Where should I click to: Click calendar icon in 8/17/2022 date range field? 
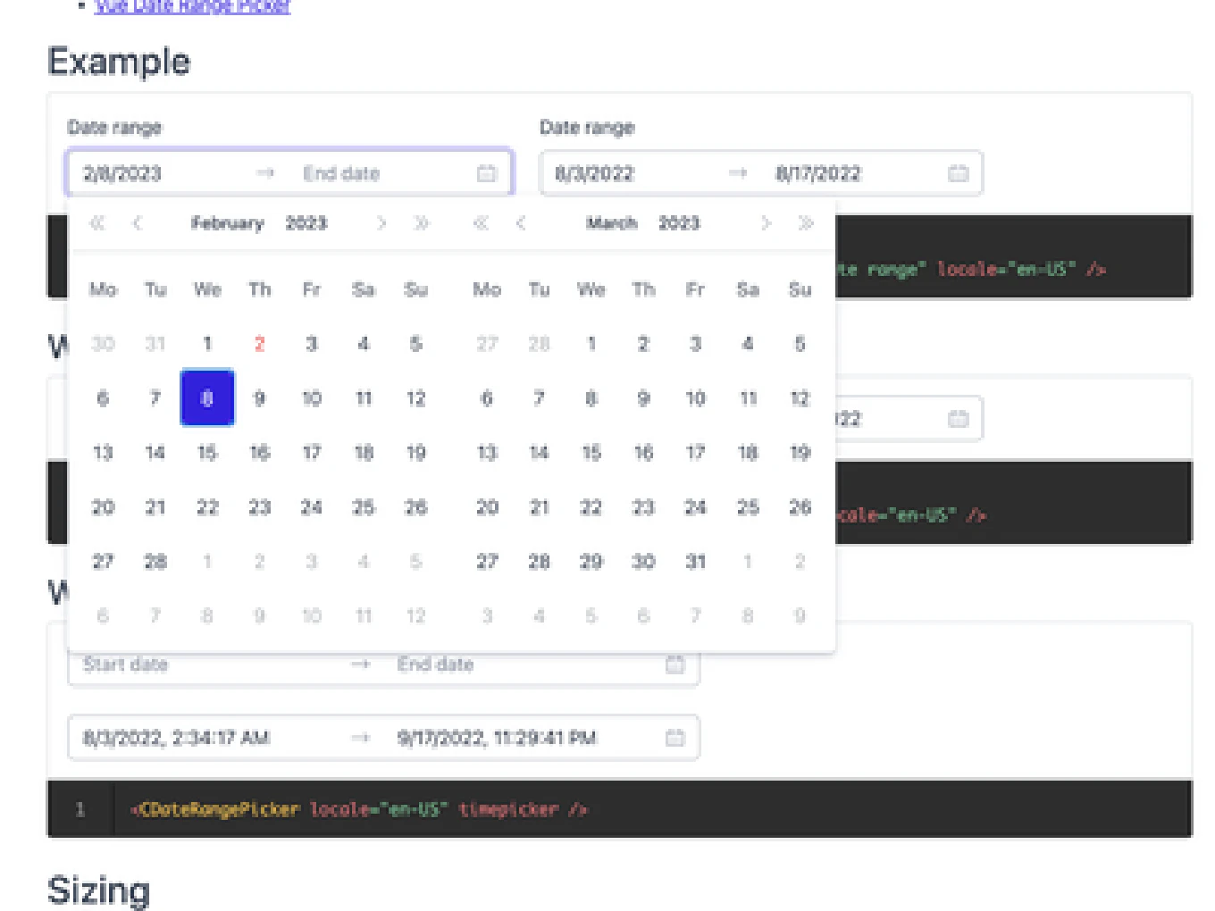[x=958, y=173]
